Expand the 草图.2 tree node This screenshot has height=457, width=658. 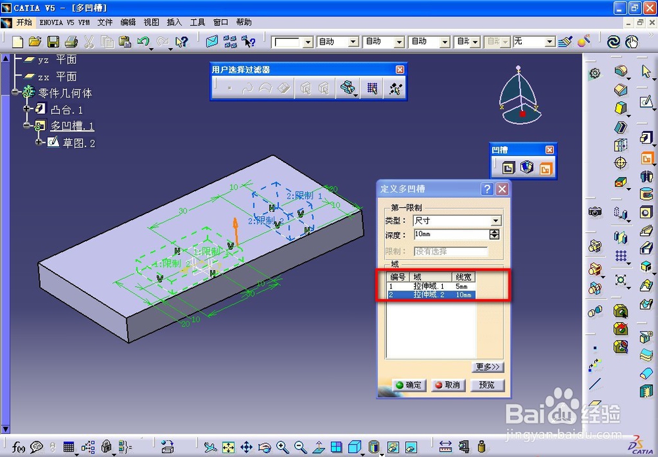pyautogui.click(x=39, y=142)
